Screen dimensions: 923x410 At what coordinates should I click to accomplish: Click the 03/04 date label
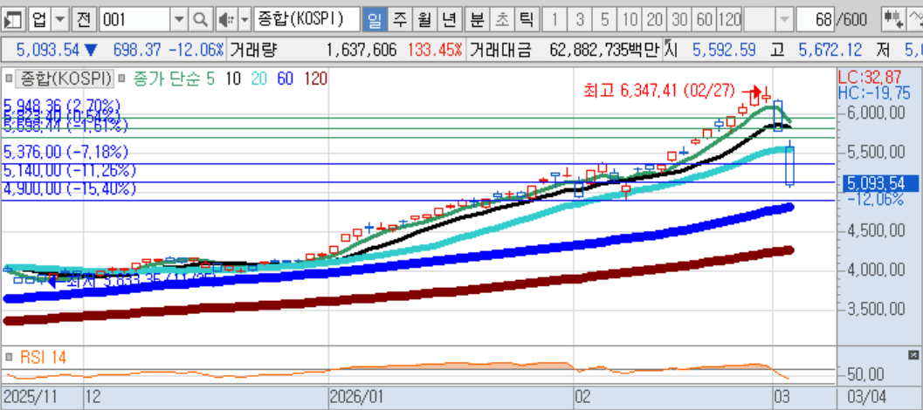pyautogui.click(x=864, y=397)
